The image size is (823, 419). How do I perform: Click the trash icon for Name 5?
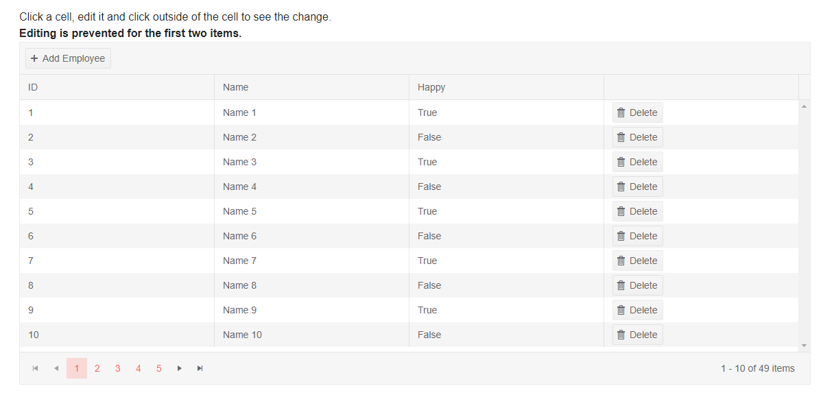point(621,211)
